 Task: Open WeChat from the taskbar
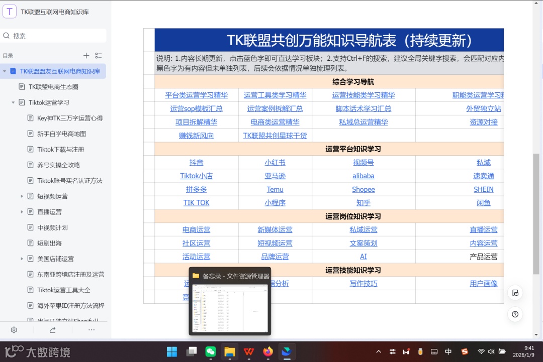[211, 351]
